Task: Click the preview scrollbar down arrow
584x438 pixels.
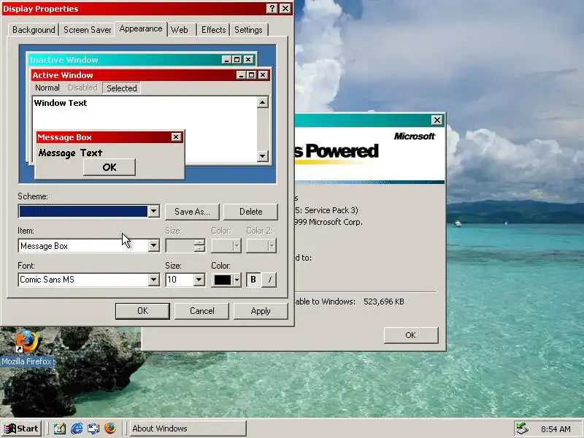Action: pyautogui.click(x=263, y=155)
